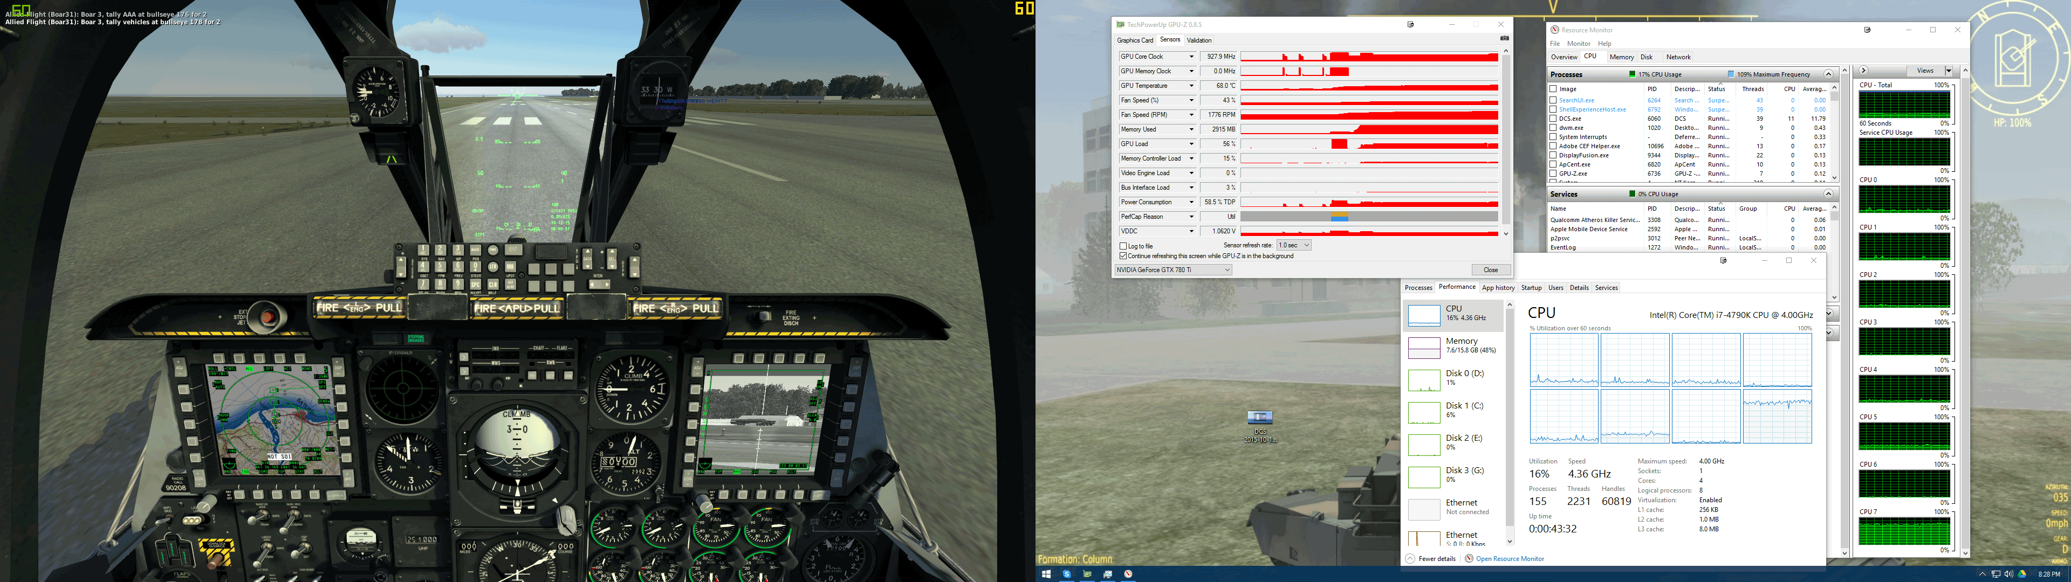The image size is (2071, 582).
Task: Click the Resource Monitor graphs pane scrollbar
Action: 1965,312
